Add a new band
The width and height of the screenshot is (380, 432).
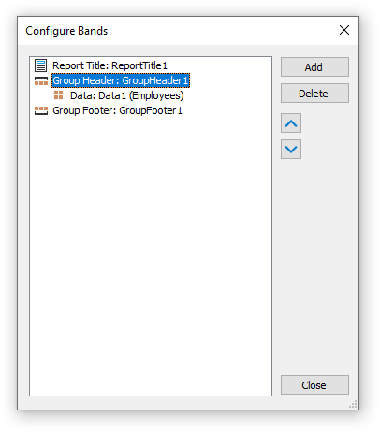coord(314,67)
